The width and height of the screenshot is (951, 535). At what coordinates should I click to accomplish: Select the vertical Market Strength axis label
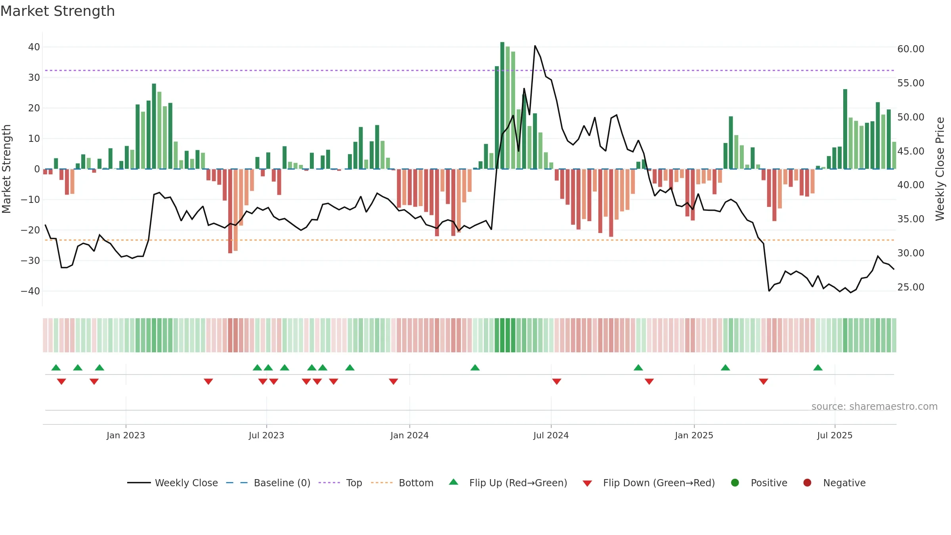6,169
